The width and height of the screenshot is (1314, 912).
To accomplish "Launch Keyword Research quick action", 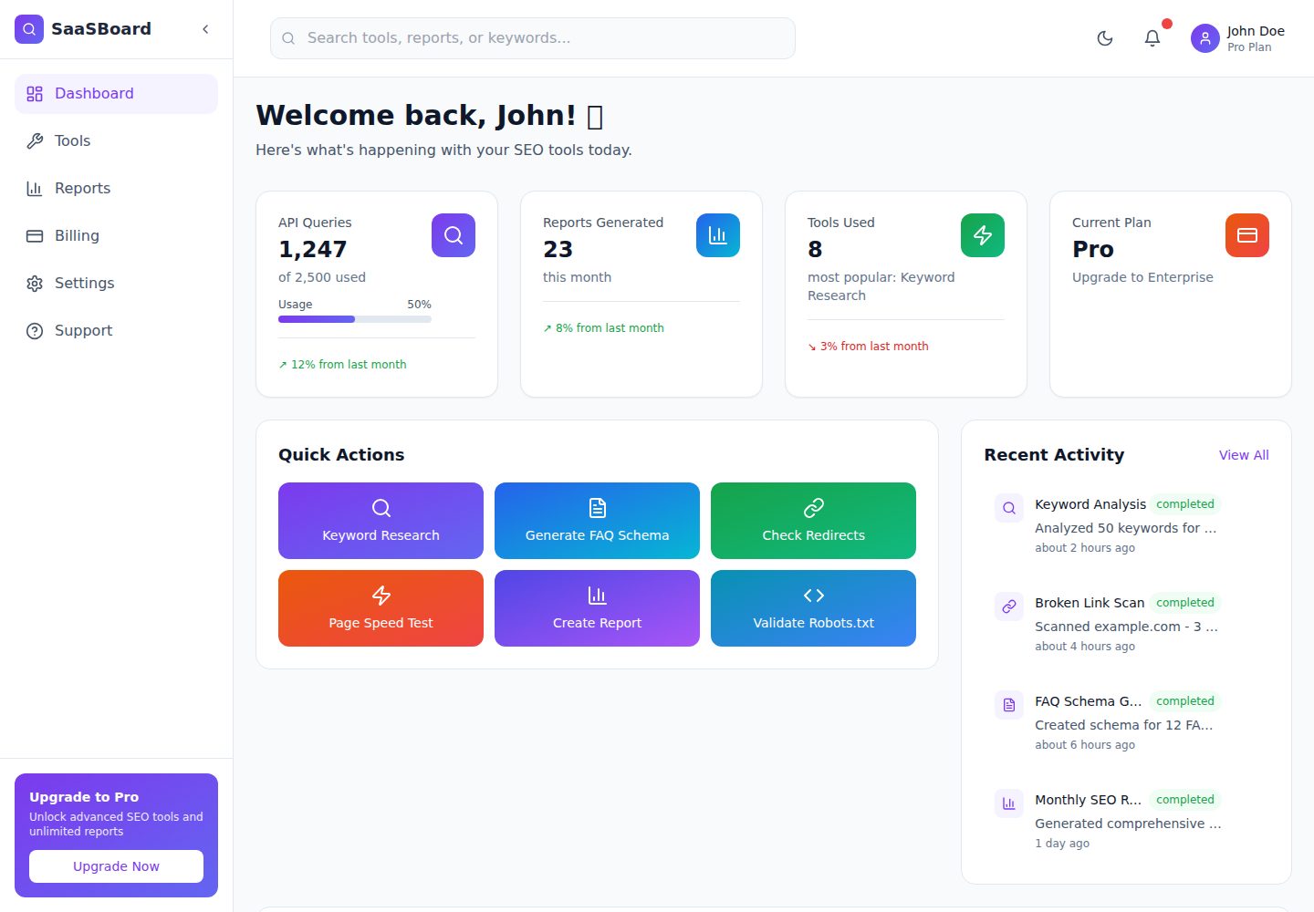I will (381, 521).
